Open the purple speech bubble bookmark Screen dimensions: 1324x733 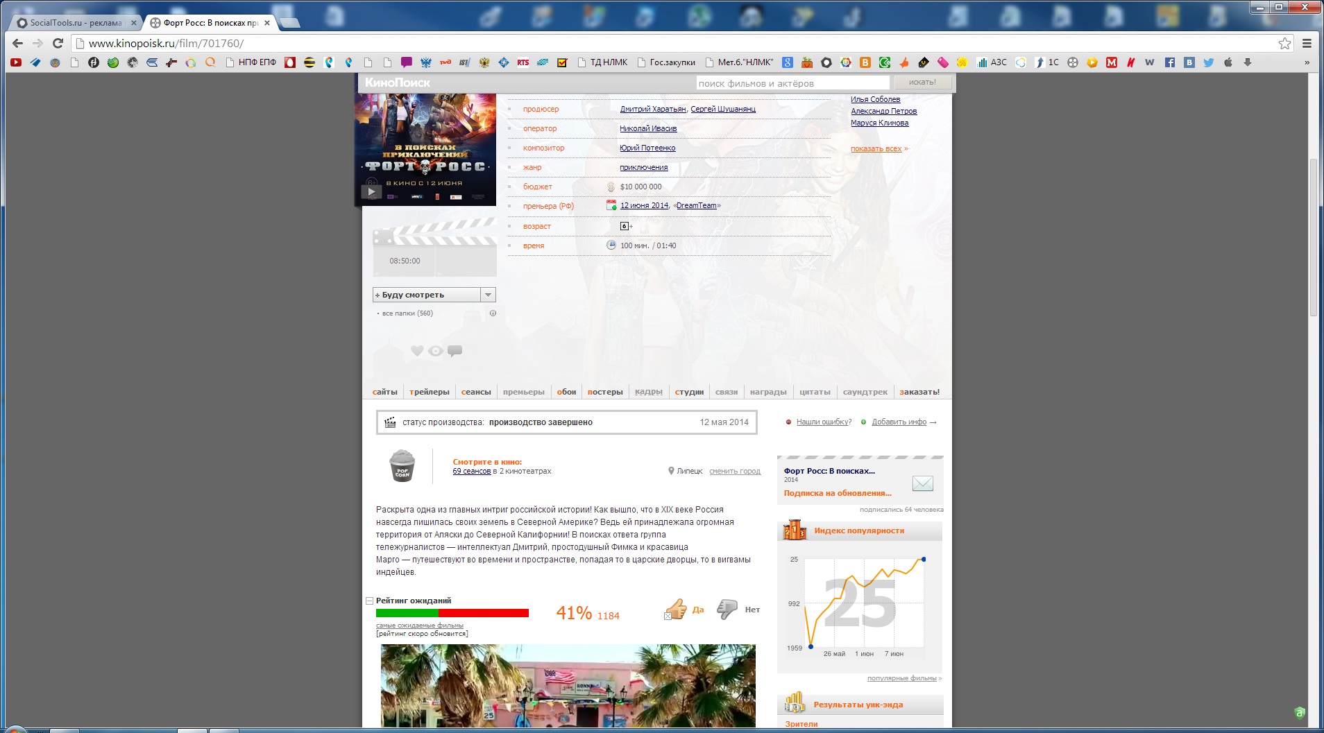point(407,62)
